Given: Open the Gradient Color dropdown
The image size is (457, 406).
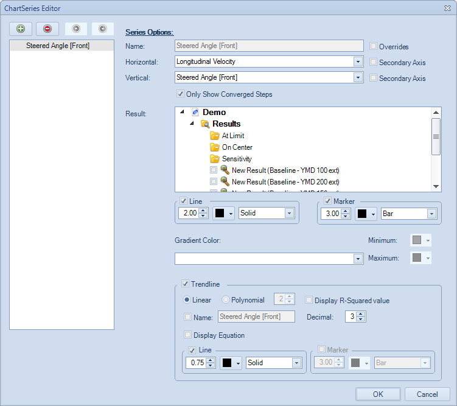Looking at the screenshot, I should click(x=358, y=259).
